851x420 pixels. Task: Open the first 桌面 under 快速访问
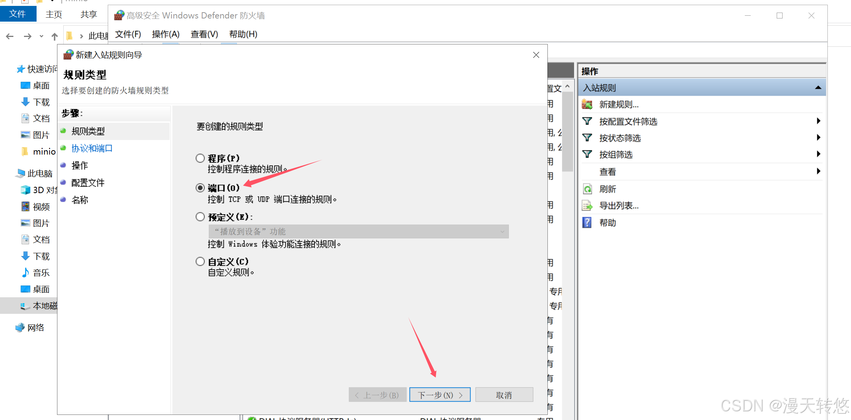coord(41,86)
